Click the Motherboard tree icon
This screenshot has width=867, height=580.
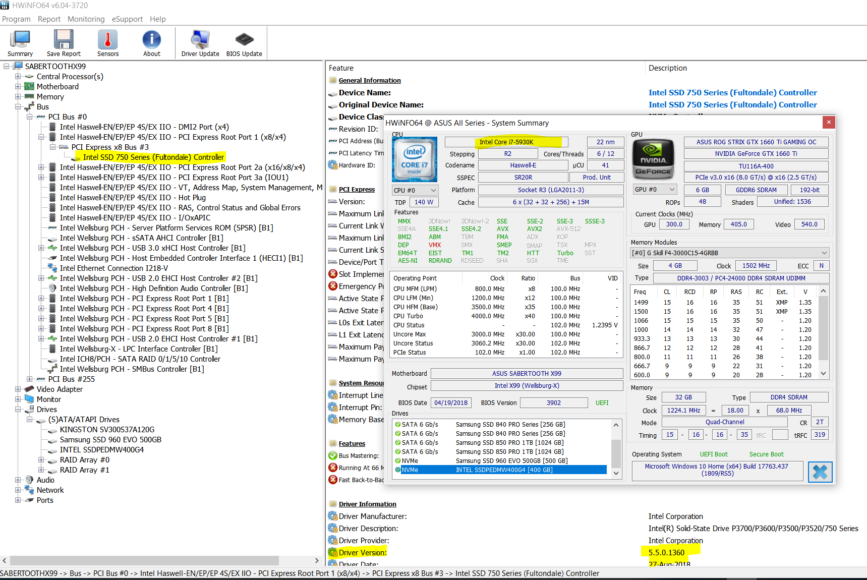[x=29, y=86]
